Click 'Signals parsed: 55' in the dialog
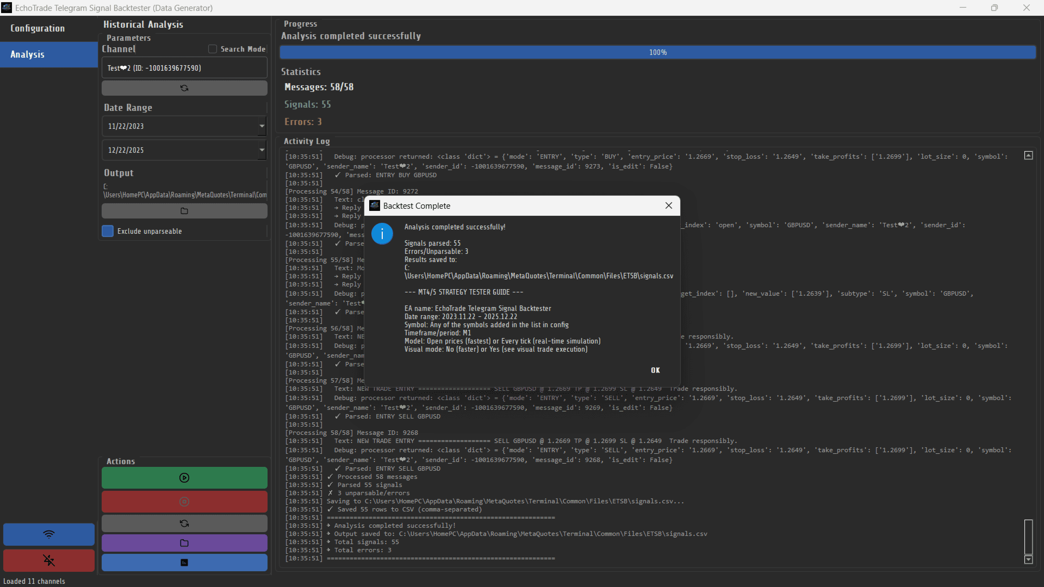The image size is (1044, 587). click(x=432, y=243)
